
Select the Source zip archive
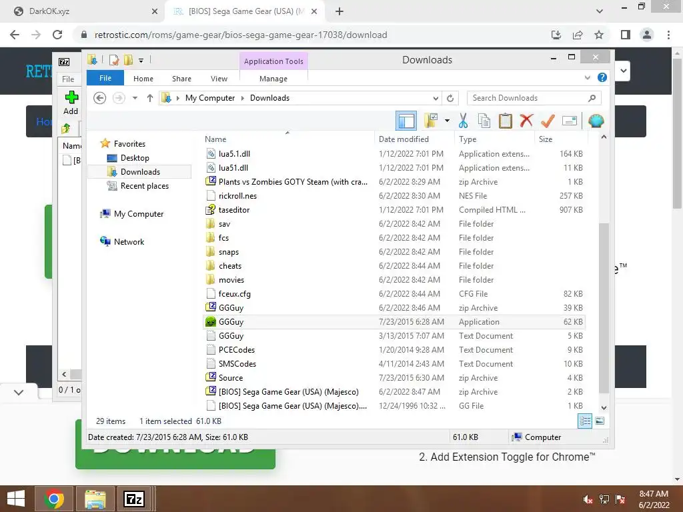coord(394,378)
